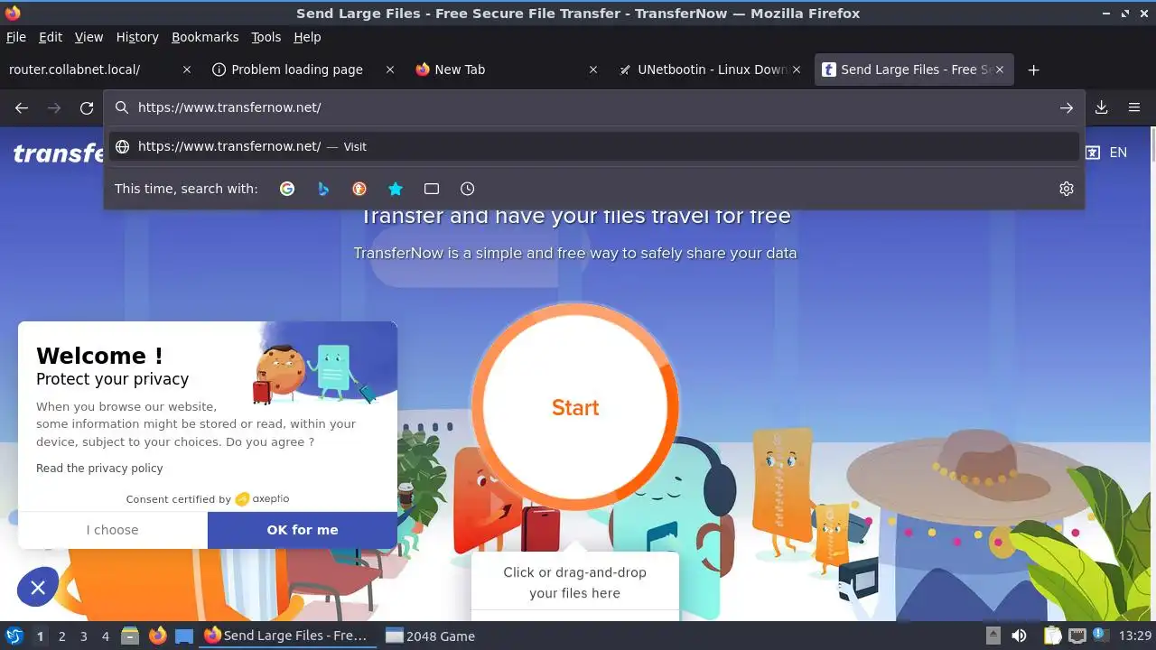This screenshot has width=1156, height=650.
Task: Open the Tools menu
Action: tap(266, 37)
